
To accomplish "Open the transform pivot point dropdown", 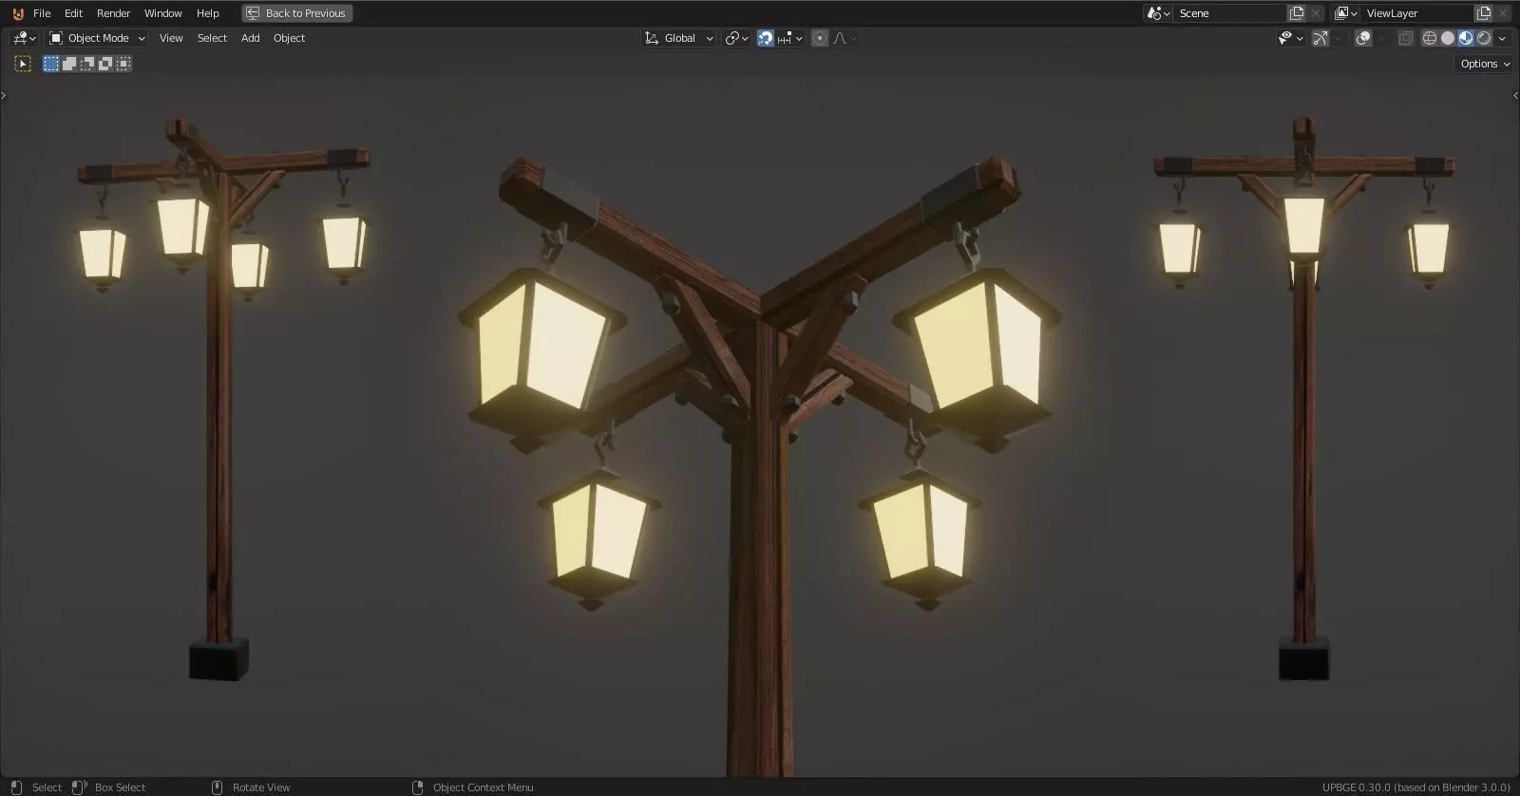I will (736, 38).
